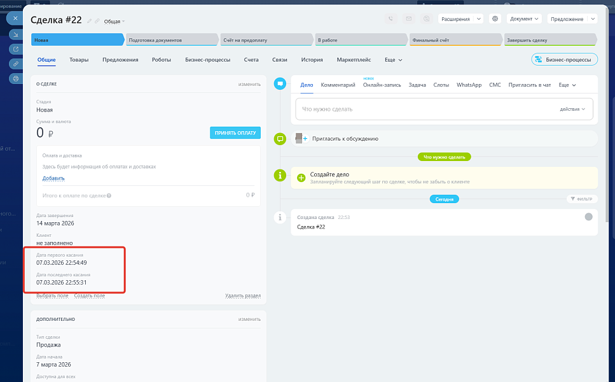Open settings gear in the deal header
615x382 pixels.
click(495, 19)
